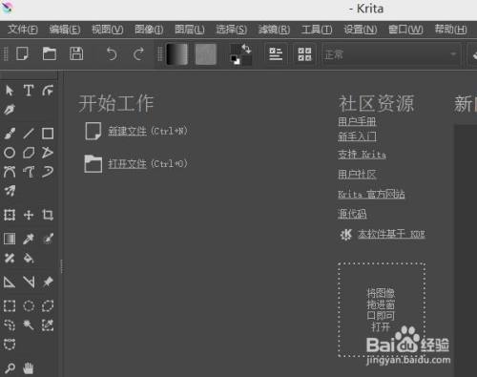Swap foreground and background colors
This screenshot has width=477, height=377.
click(246, 49)
